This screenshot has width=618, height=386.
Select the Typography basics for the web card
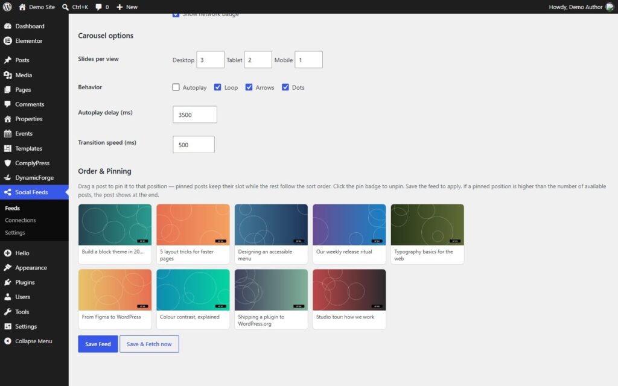click(427, 234)
